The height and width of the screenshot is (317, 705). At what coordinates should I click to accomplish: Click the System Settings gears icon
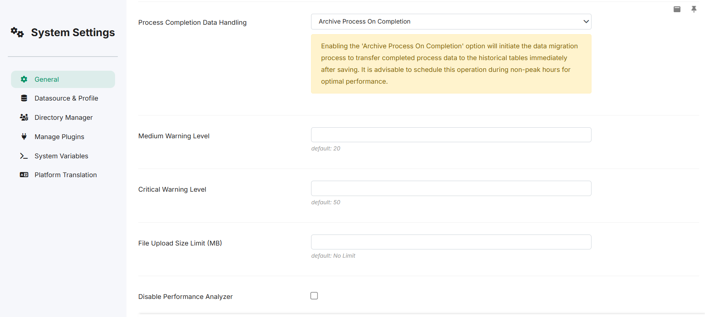(17, 32)
